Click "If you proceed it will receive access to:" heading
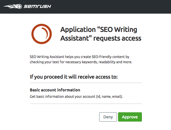This screenshot has height=130, width=171. tap(74, 77)
